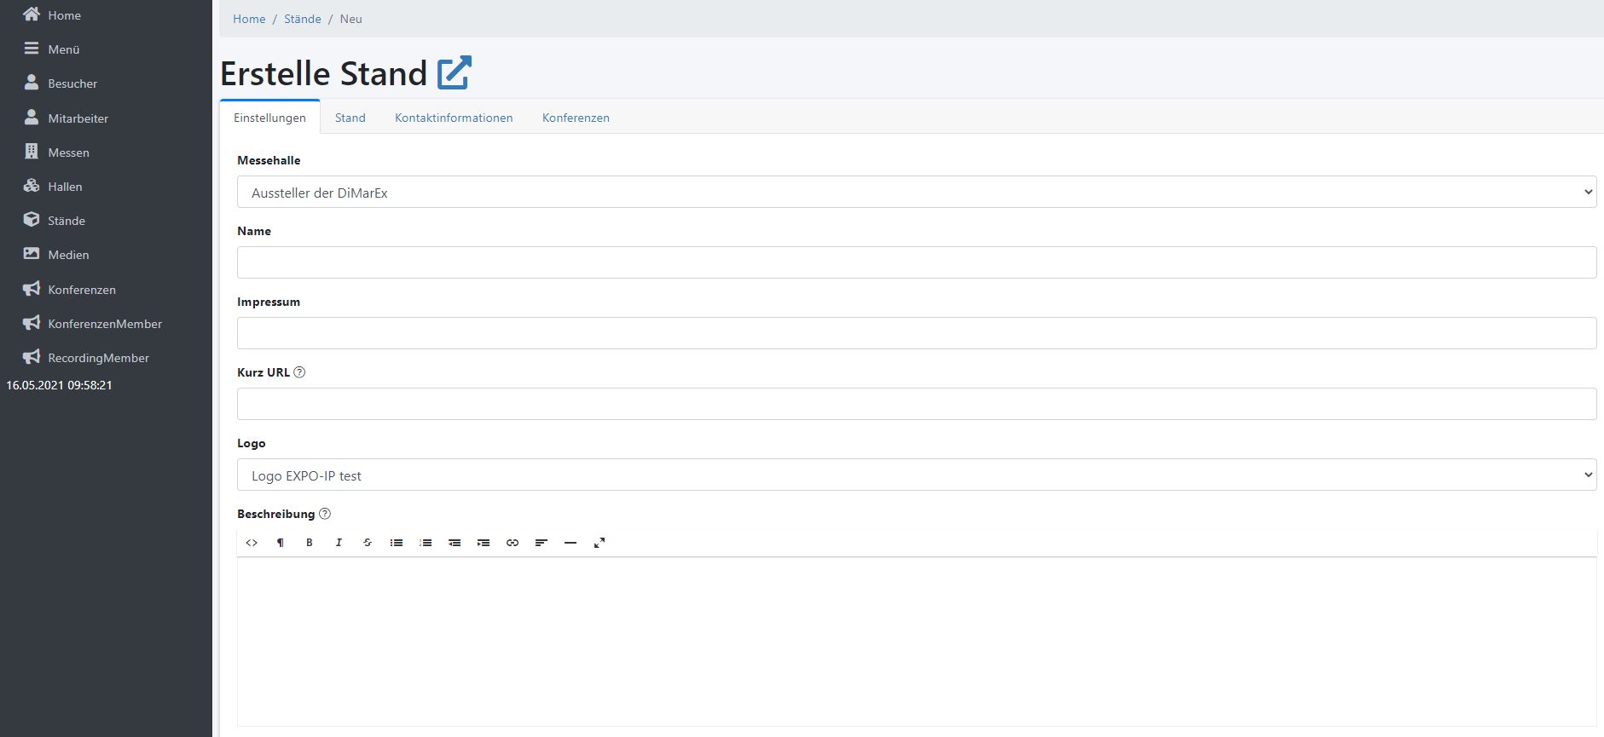1604x737 pixels.
Task: Show help tooltip next to Beschreibung
Action: (324, 514)
